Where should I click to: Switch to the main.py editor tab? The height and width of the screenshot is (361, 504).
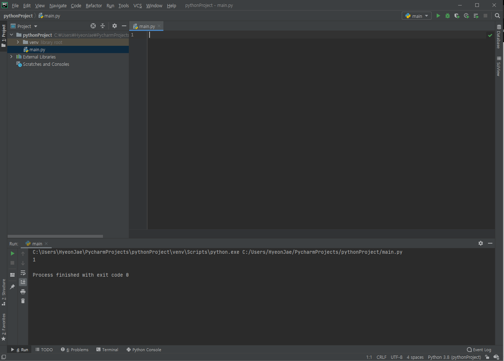coord(146,26)
